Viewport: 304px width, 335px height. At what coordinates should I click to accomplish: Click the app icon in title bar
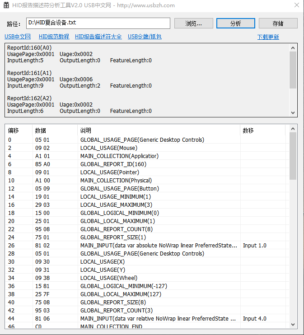click(5, 5)
